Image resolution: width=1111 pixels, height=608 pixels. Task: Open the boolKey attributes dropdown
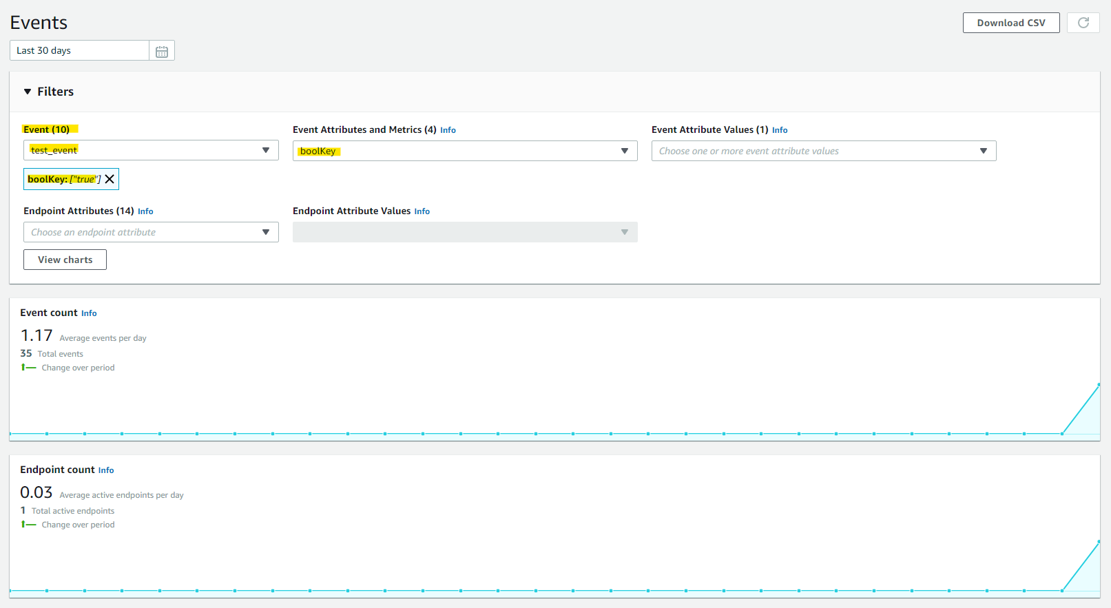click(465, 151)
